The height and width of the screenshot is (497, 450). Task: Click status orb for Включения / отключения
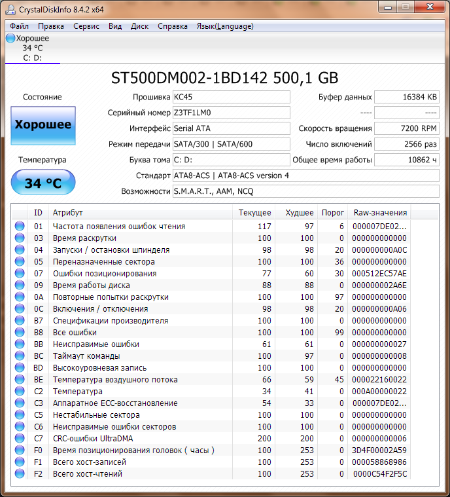[20, 308]
